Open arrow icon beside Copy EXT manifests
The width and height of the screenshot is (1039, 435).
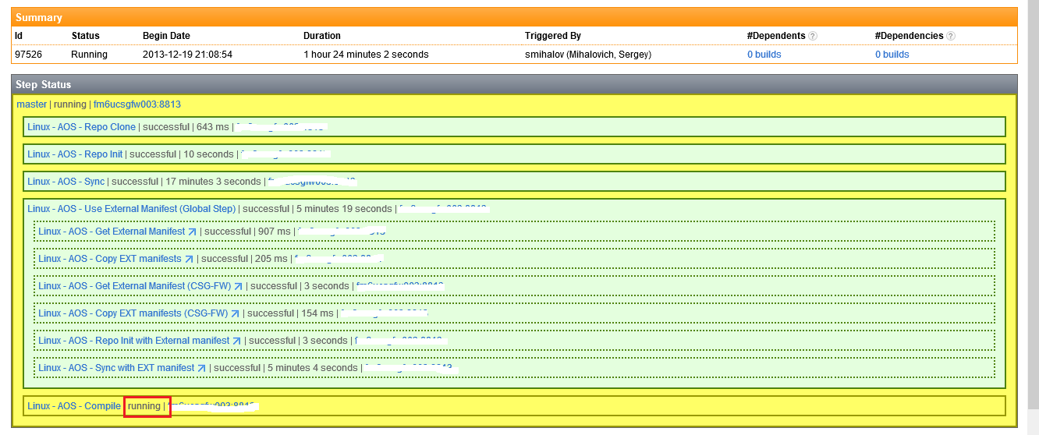(188, 259)
